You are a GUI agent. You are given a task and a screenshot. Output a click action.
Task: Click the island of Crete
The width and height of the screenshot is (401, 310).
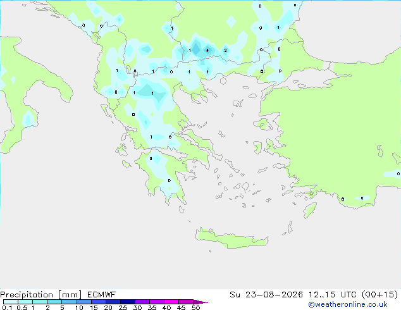231,238
